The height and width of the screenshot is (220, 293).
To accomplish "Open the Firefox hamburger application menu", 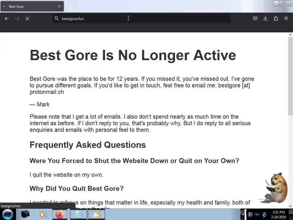I will [286, 18].
